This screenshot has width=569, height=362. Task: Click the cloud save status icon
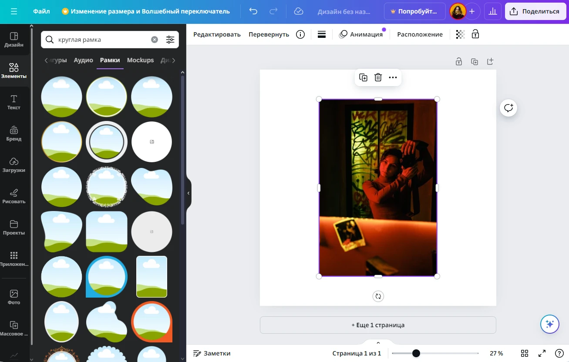[299, 11]
